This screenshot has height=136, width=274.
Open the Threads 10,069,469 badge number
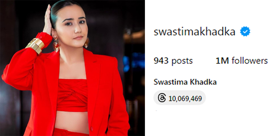click(185, 98)
